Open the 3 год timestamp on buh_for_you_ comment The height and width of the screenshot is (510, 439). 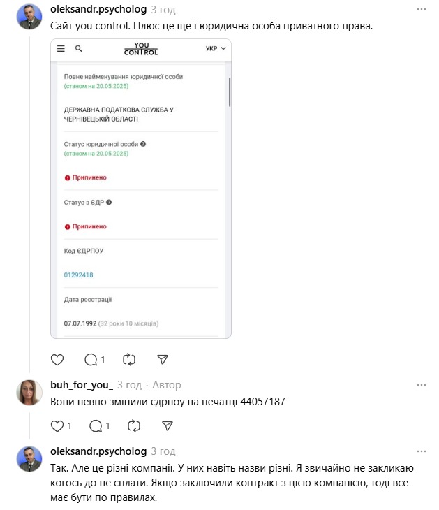[x=129, y=385]
